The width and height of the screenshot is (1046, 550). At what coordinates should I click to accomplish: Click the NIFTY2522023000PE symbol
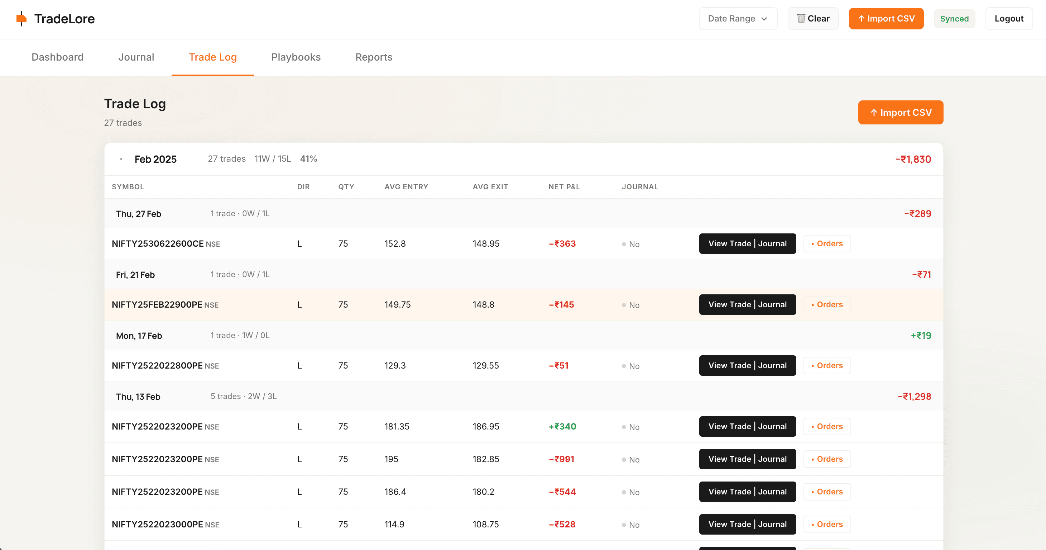pos(157,525)
